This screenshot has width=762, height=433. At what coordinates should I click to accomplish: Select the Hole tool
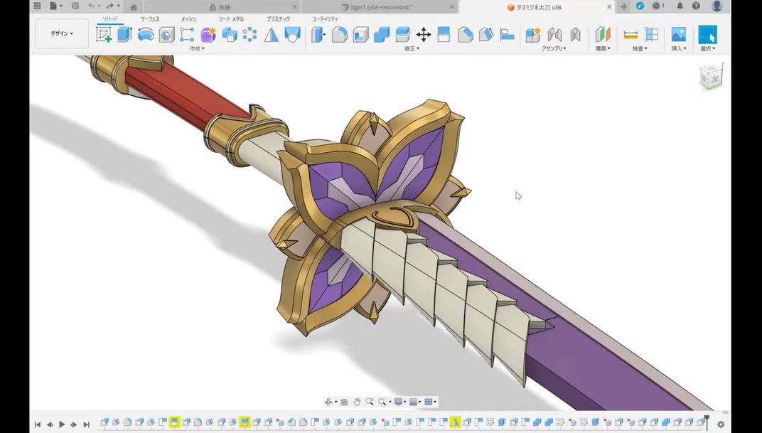click(166, 35)
